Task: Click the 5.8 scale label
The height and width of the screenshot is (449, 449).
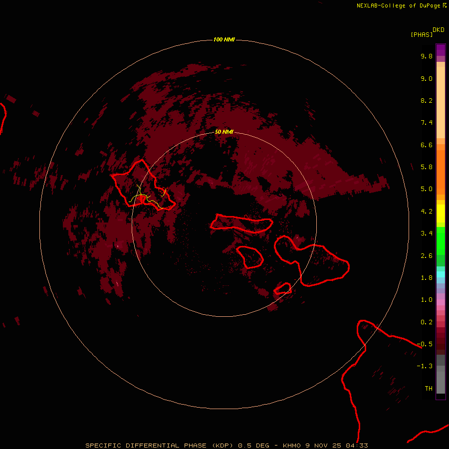Action: point(427,167)
